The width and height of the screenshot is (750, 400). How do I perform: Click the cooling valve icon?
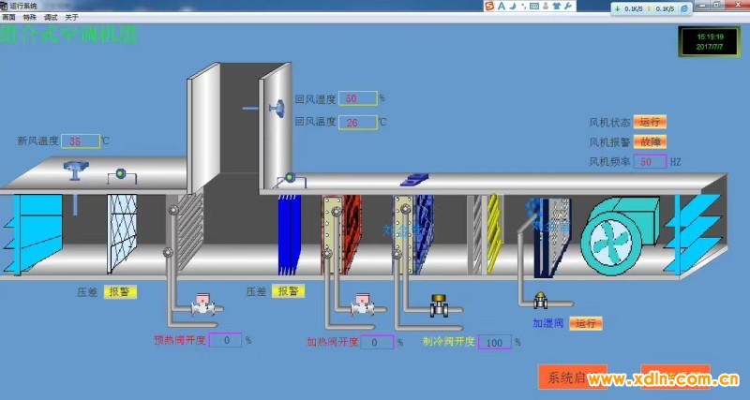click(x=439, y=305)
